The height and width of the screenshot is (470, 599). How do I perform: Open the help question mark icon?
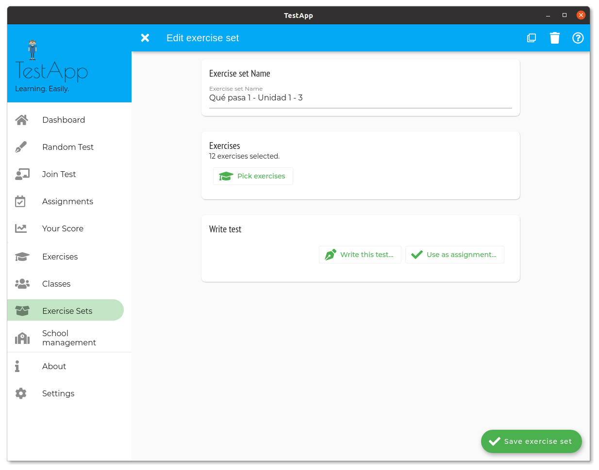tap(578, 38)
